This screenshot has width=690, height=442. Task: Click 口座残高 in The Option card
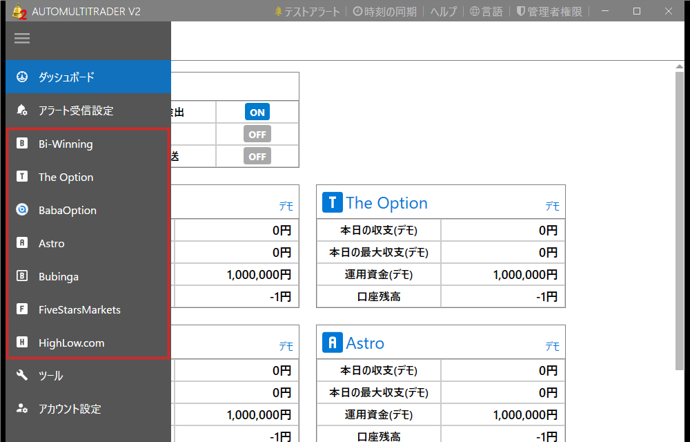pyautogui.click(x=378, y=296)
